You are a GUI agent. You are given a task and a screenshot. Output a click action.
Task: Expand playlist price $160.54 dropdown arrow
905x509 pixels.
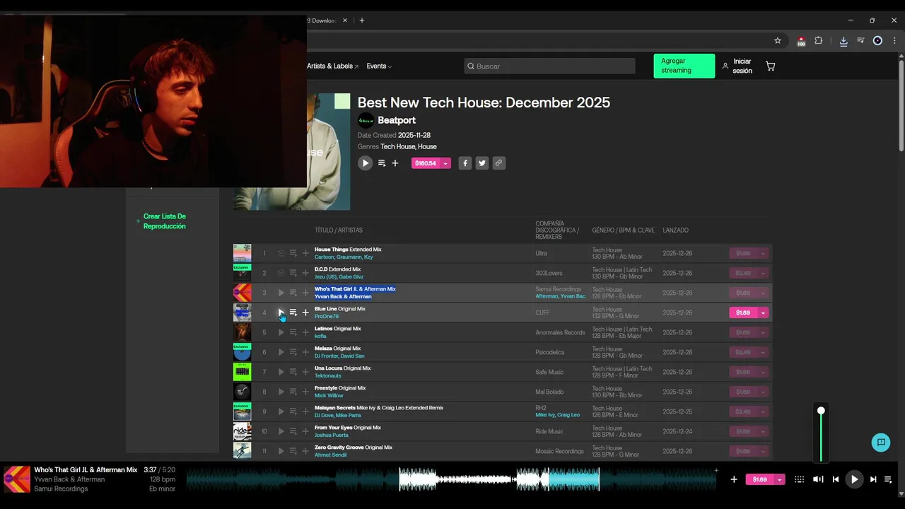point(445,163)
